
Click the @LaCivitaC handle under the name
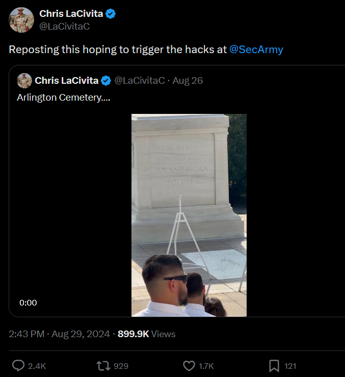click(x=64, y=26)
